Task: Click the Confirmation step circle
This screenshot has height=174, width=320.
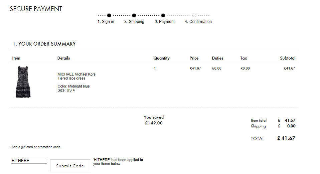Action: [x=194, y=15]
